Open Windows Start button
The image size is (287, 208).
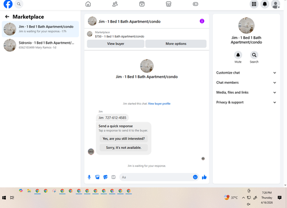(x=4, y=198)
